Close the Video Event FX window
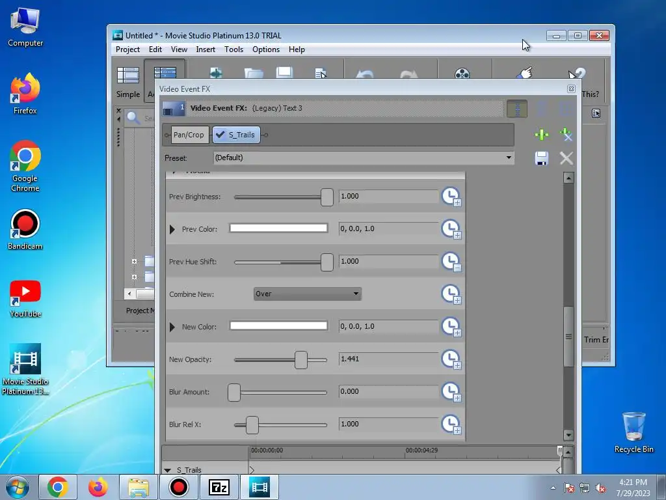Image resolution: width=666 pixels, height=500 pixels. click(571, 89)
